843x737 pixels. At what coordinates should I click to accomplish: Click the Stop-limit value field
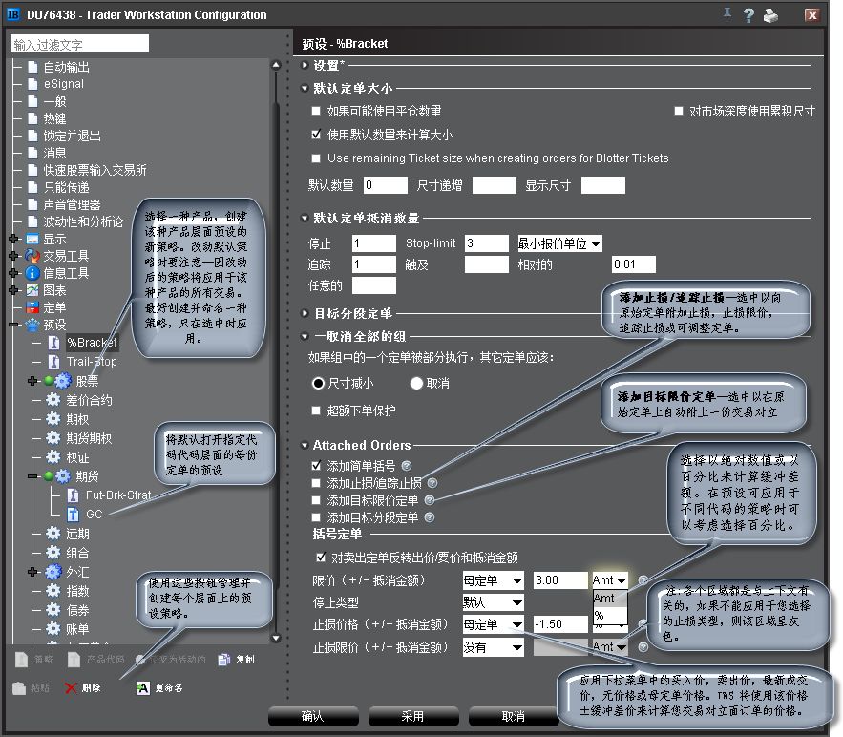pyautogui.click(x=487, y=243)
